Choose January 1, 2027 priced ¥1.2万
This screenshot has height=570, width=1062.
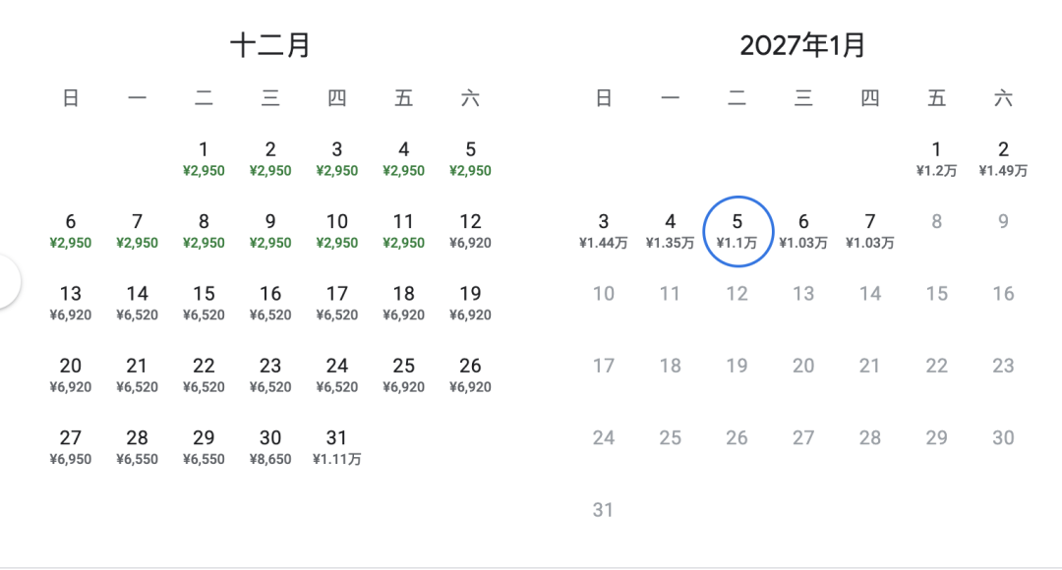point(936,158)
